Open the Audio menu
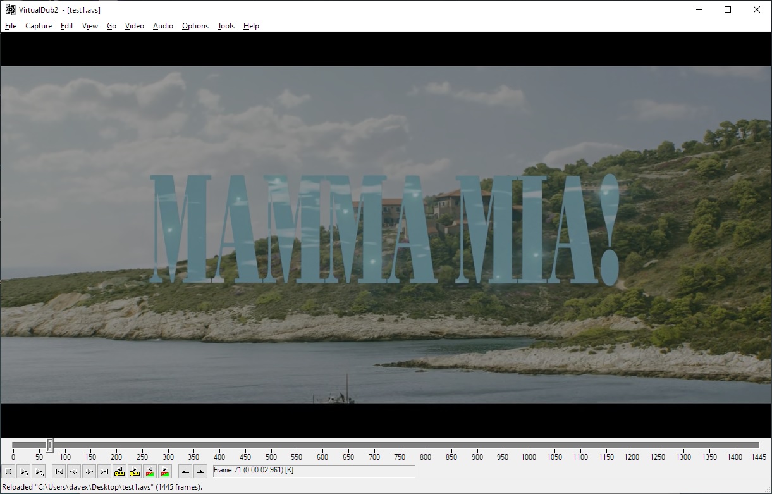772x494 pixels. 163,26
